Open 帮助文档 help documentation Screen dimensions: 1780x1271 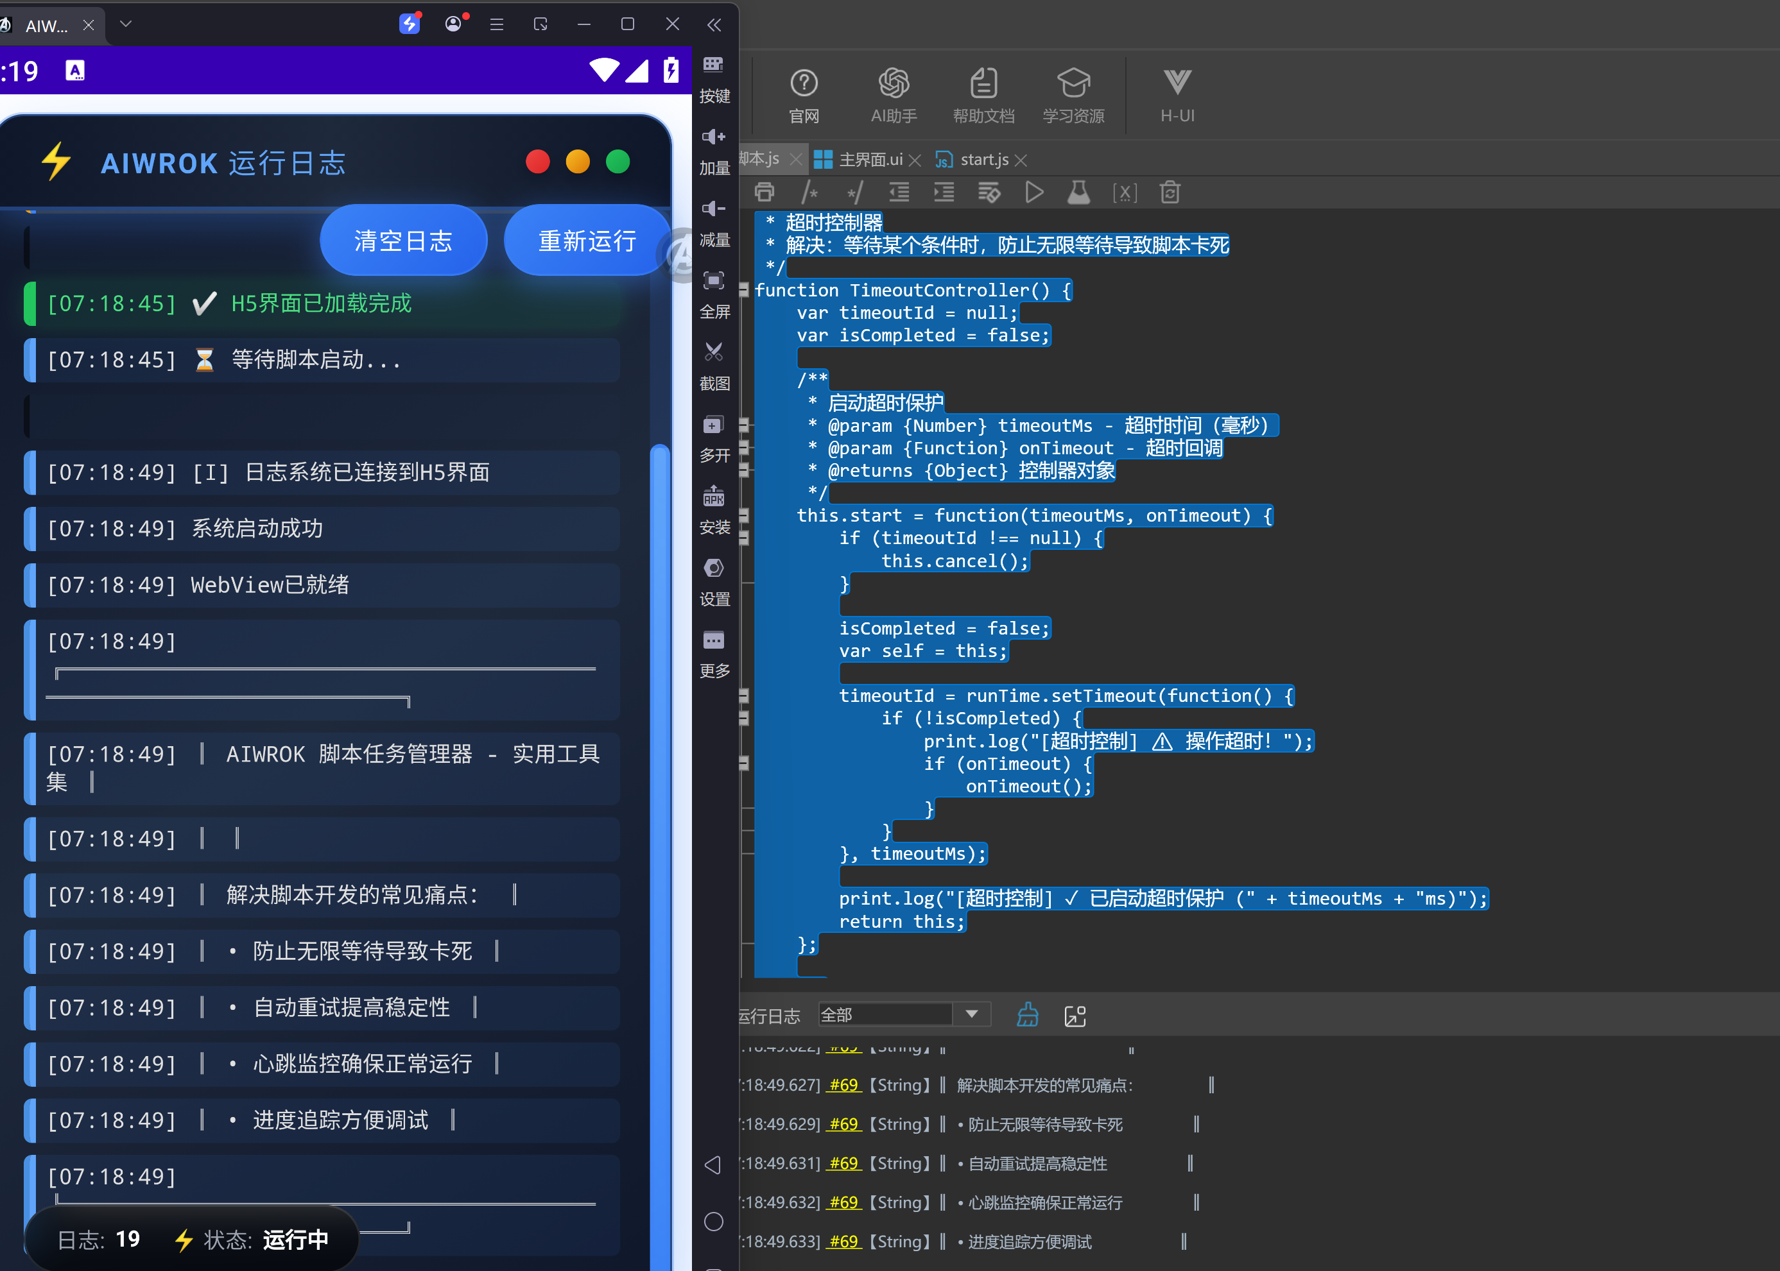(983, 96)
